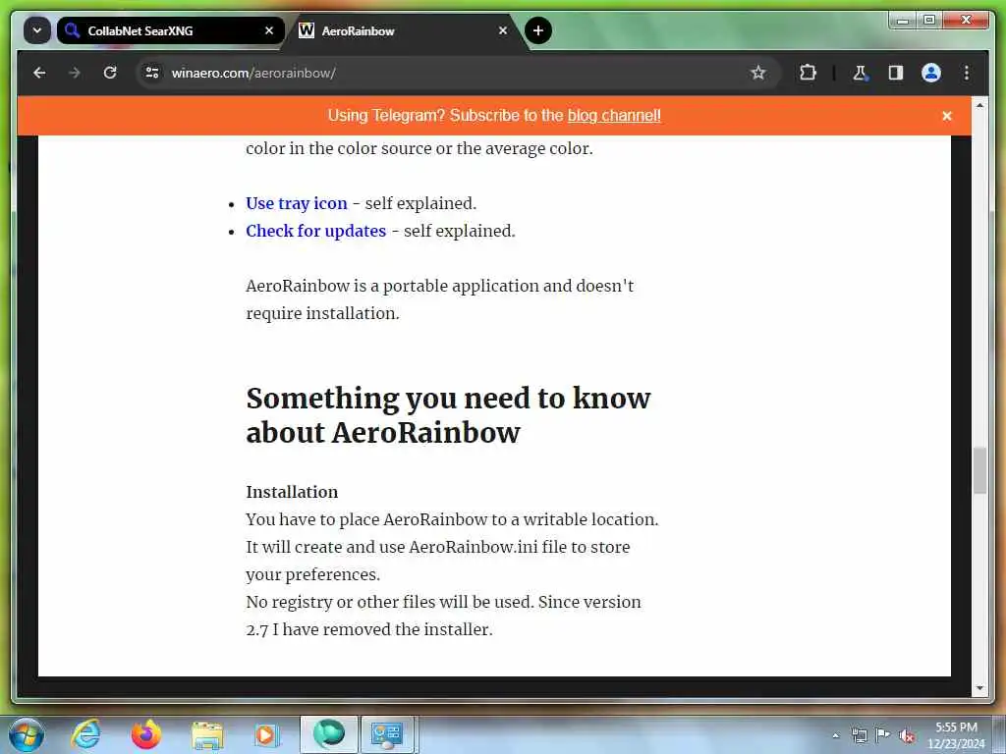The image size is (1006, 754).
Task: Open the profile avatar menu
Action: pos(931,73)
